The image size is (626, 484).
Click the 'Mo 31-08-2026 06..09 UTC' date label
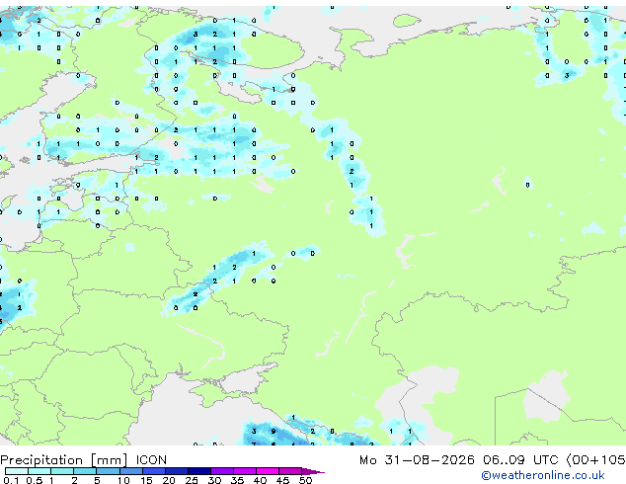(458, 460)
